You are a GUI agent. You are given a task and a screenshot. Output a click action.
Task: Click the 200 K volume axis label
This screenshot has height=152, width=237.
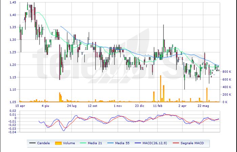[227, 94]
